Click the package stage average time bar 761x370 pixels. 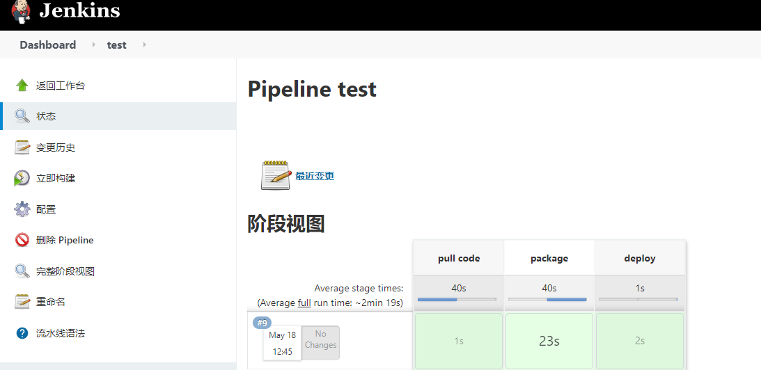pyautogui.click(x=549, y=299)
